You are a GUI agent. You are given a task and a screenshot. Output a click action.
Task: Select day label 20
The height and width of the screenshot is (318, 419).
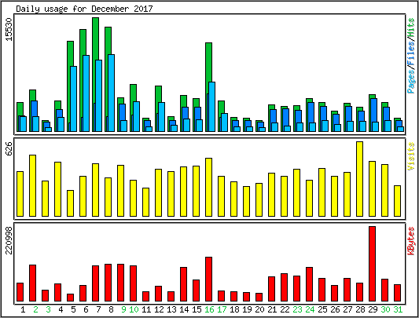(x=259, y=309)
